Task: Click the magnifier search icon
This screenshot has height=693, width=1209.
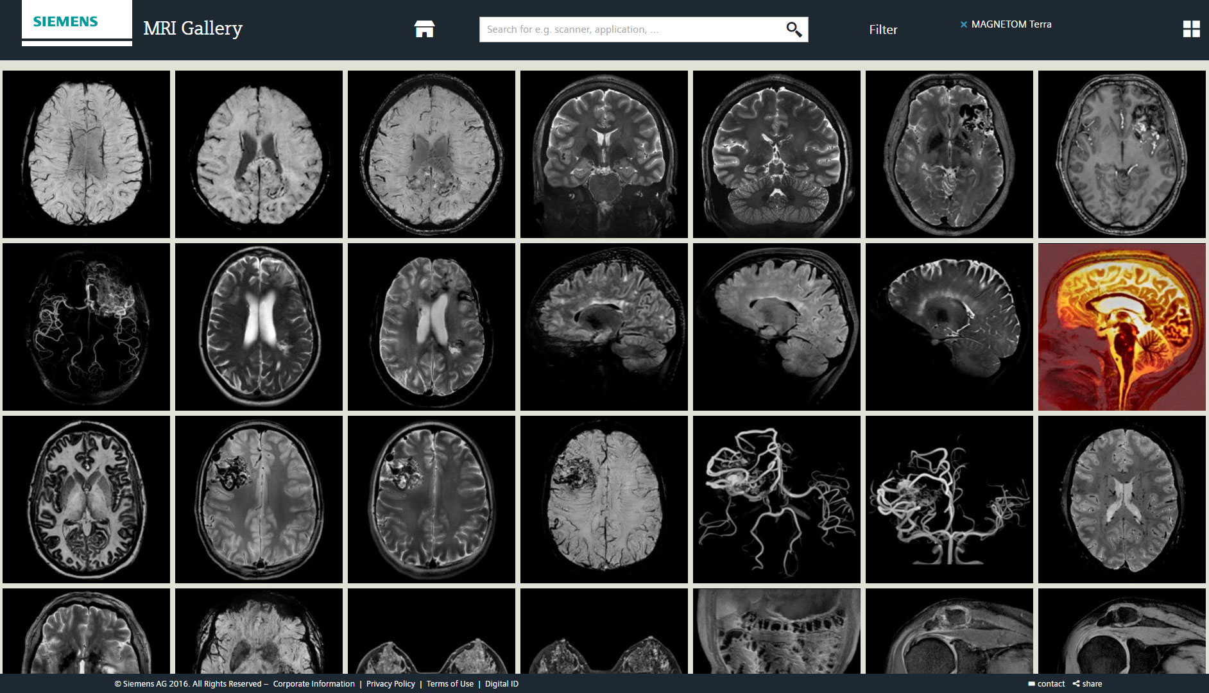Action: (794, 30)
